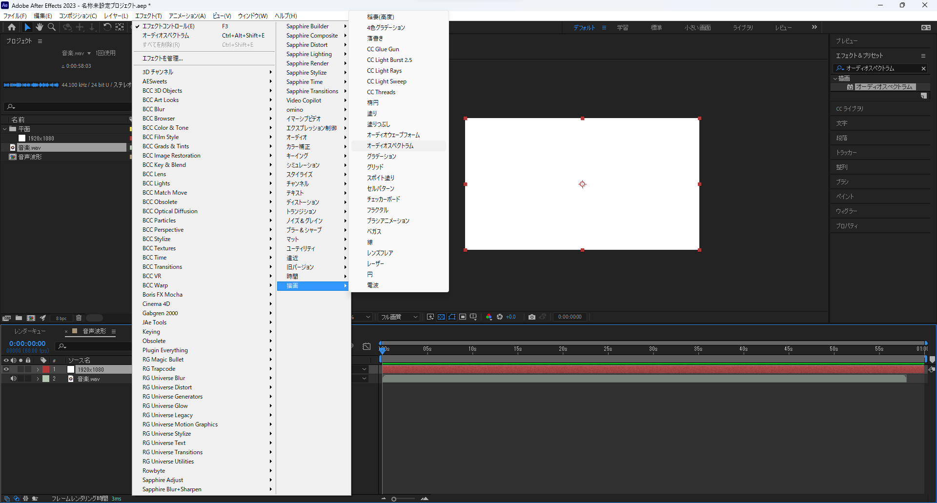This screenshot has width=937, height=503.
Task: Create a new folder in Project panel
Action: (19, 318)
